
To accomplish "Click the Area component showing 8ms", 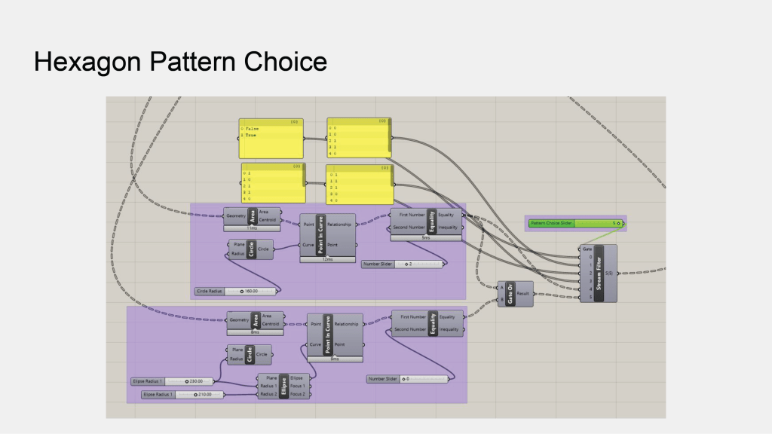I will point(254,319).
